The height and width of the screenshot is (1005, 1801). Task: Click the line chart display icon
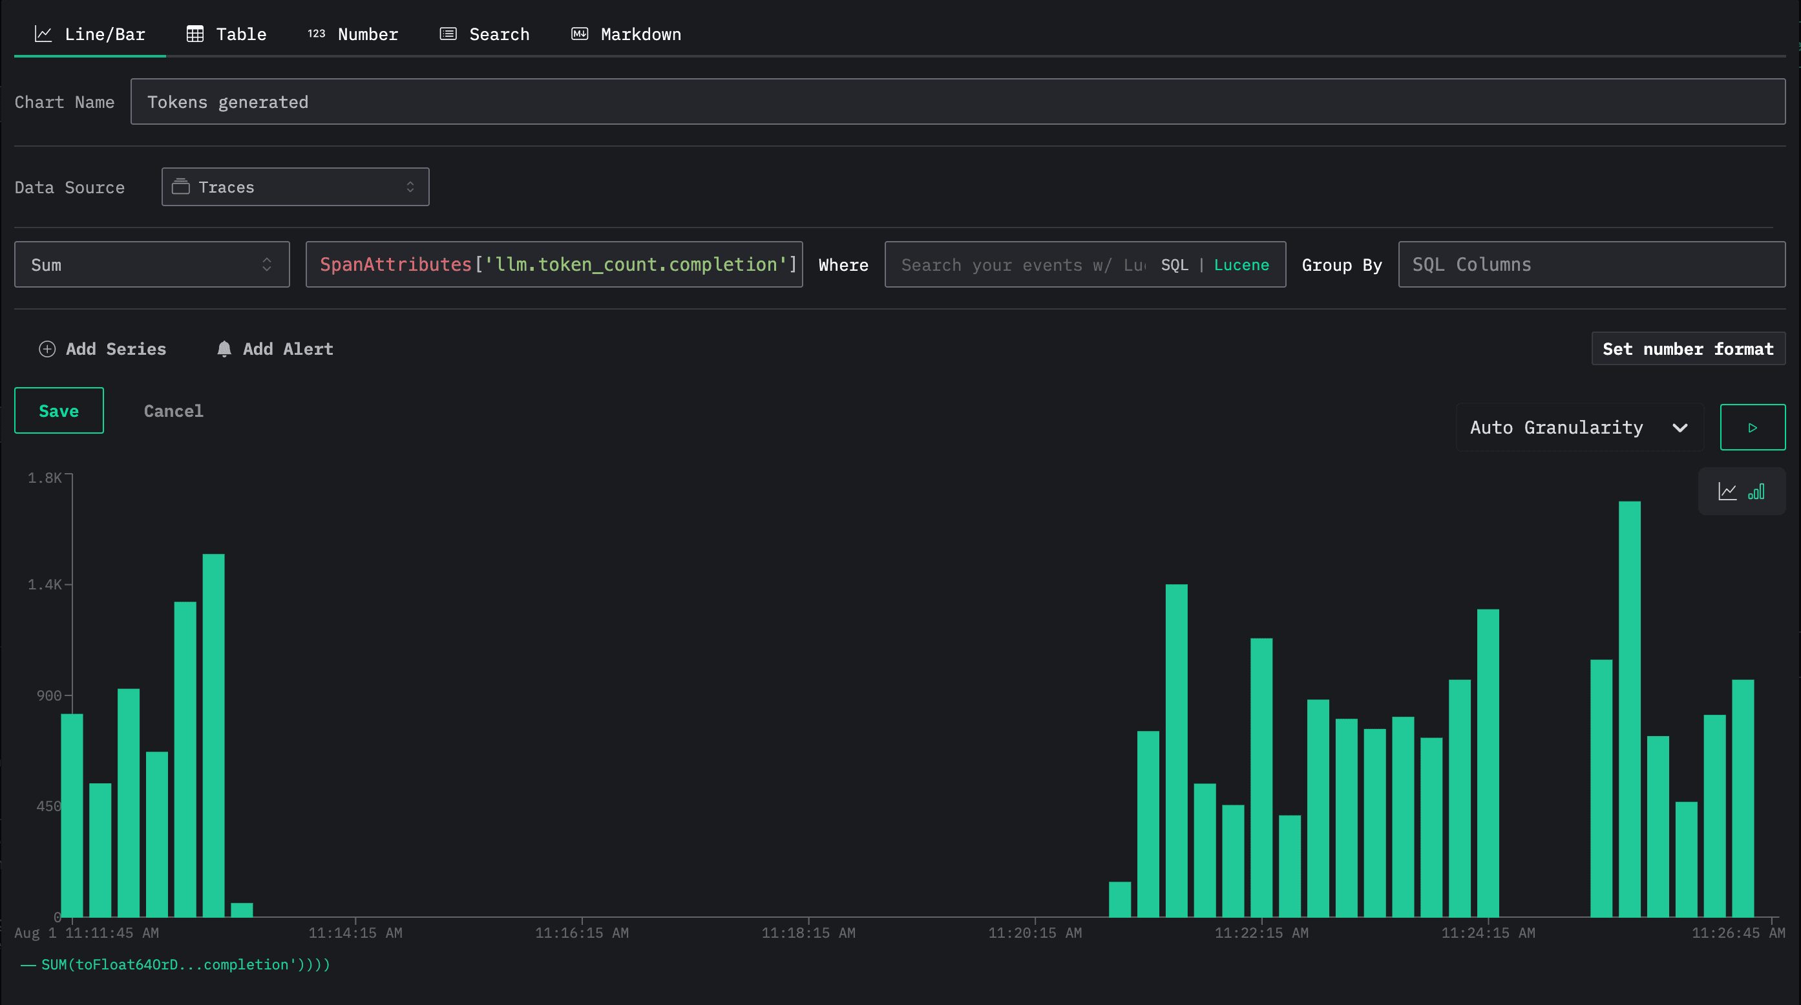click(x=1727, y=492)
